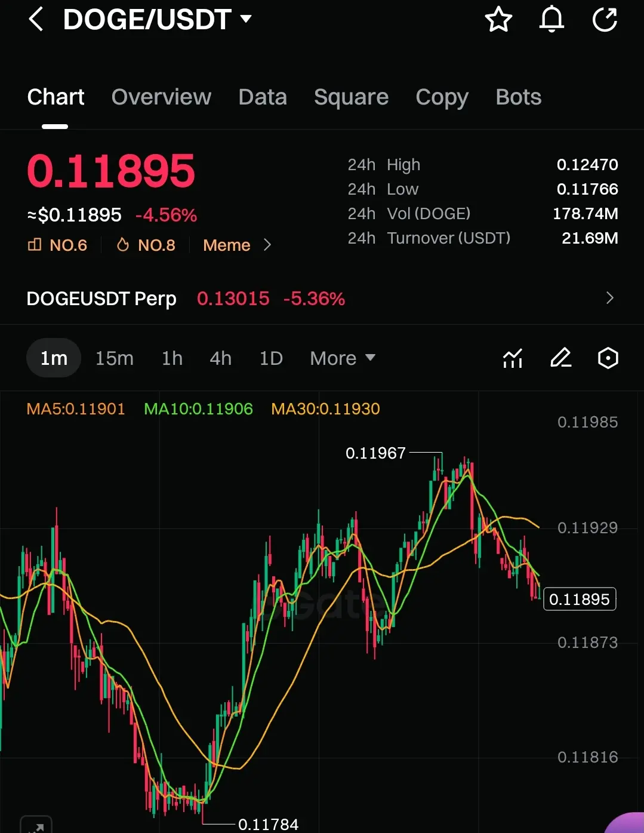Add DOGE/USDT to favorites with star
The image size is (644, 833).
498,20
